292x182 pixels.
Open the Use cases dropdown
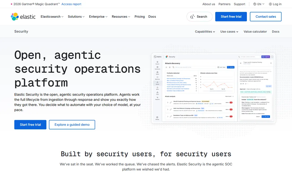pyautogui.click(x=229, y=31)
